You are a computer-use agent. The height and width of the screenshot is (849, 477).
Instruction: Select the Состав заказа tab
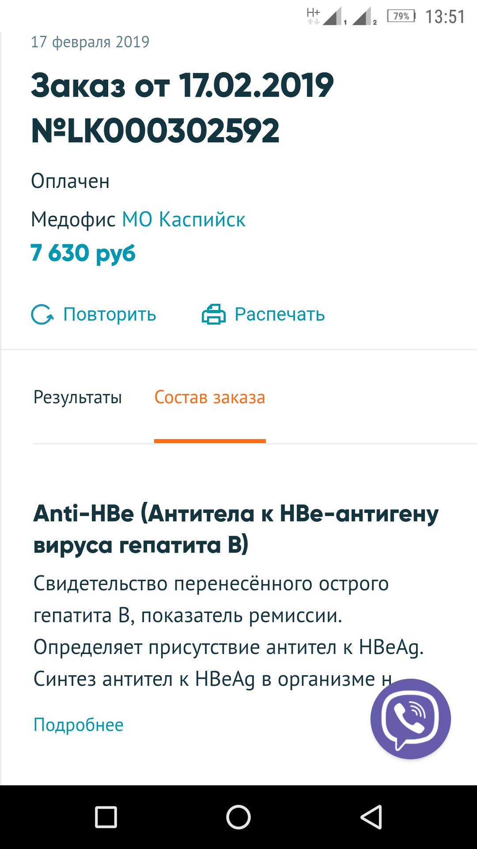tap(210, 398)
